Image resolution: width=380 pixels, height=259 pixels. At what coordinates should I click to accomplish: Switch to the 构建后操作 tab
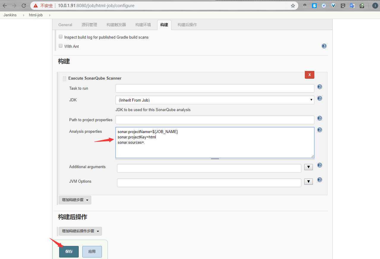coord(187,25)
